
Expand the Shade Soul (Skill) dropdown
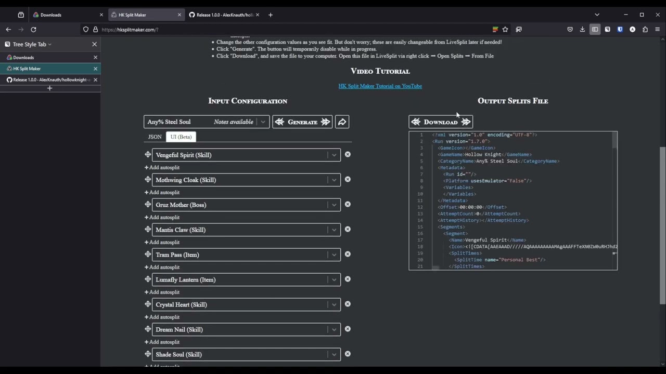coord(334,354)
